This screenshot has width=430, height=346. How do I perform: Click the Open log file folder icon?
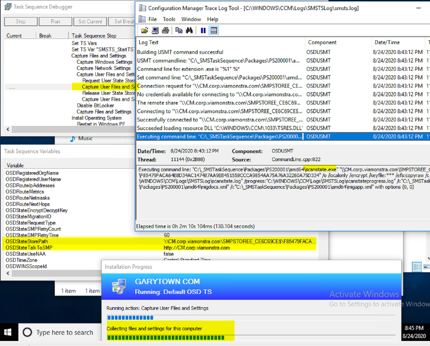[x=145, y=30]
